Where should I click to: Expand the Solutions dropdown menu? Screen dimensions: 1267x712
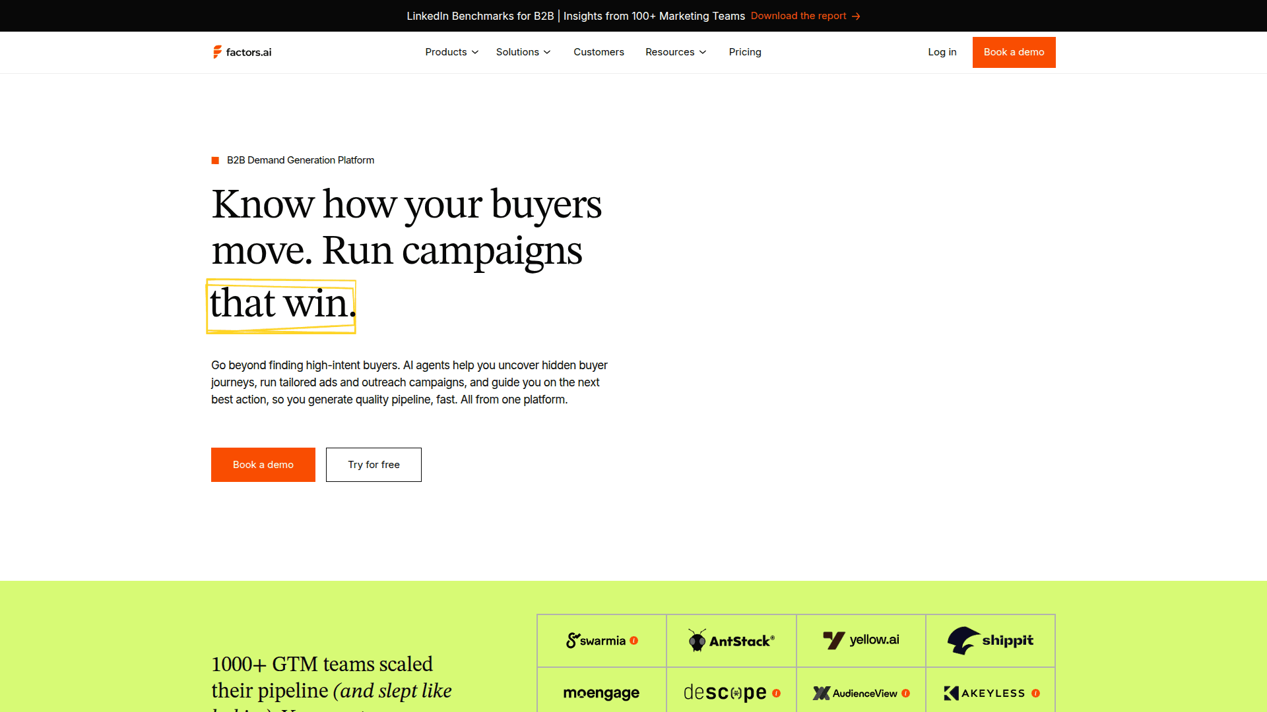point(523,52)
